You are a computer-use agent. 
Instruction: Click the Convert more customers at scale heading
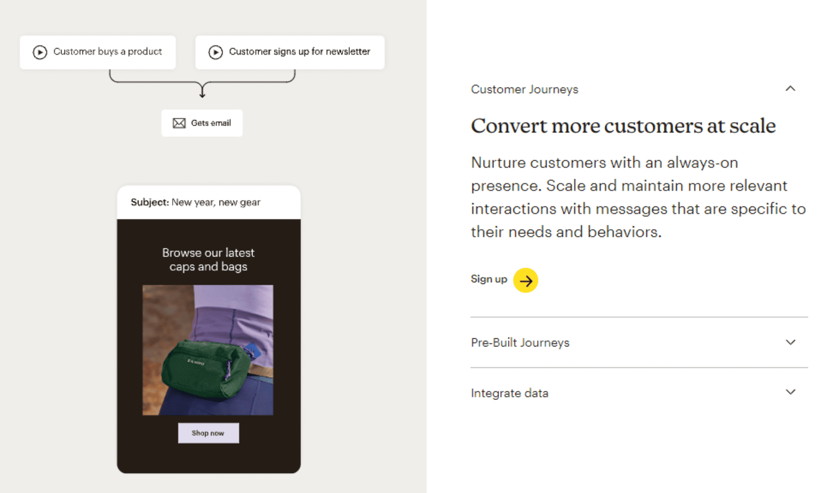coord(623,126)
